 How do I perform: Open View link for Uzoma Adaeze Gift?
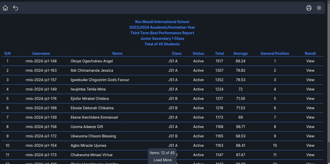point(310,127)
